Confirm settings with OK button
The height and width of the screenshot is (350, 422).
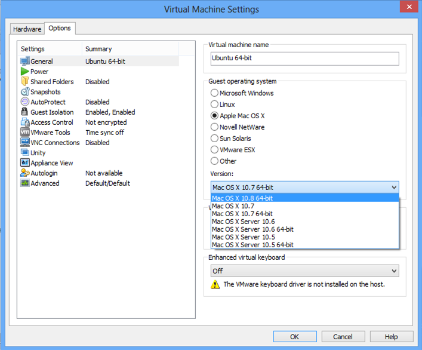(295, 336)
